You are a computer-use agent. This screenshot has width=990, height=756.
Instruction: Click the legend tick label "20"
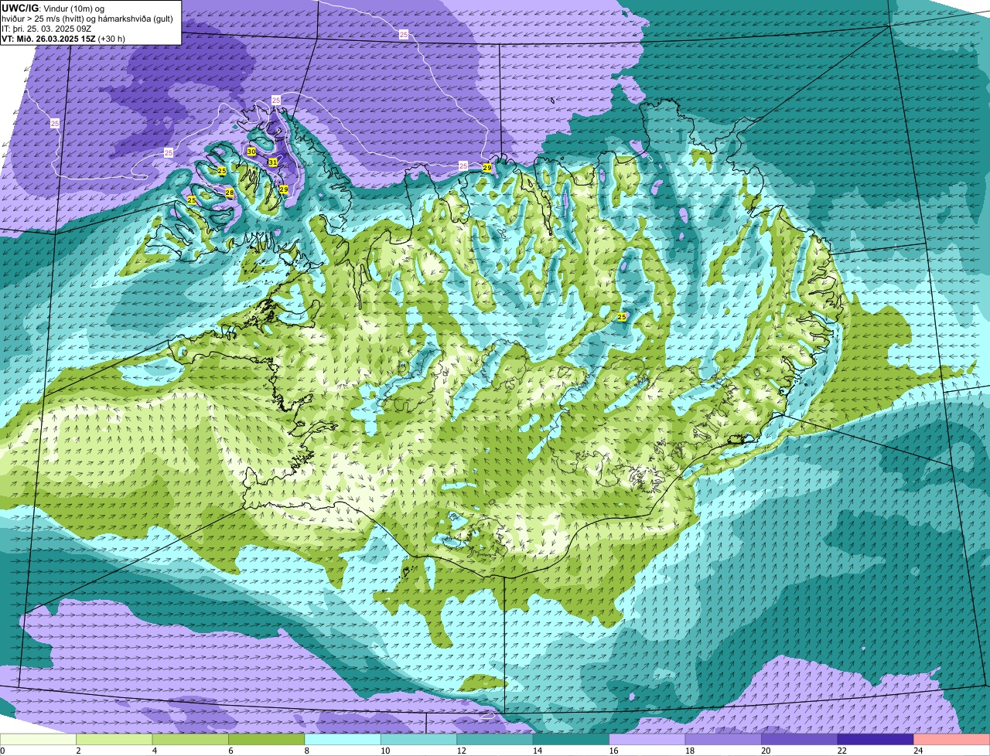[766, 751]
